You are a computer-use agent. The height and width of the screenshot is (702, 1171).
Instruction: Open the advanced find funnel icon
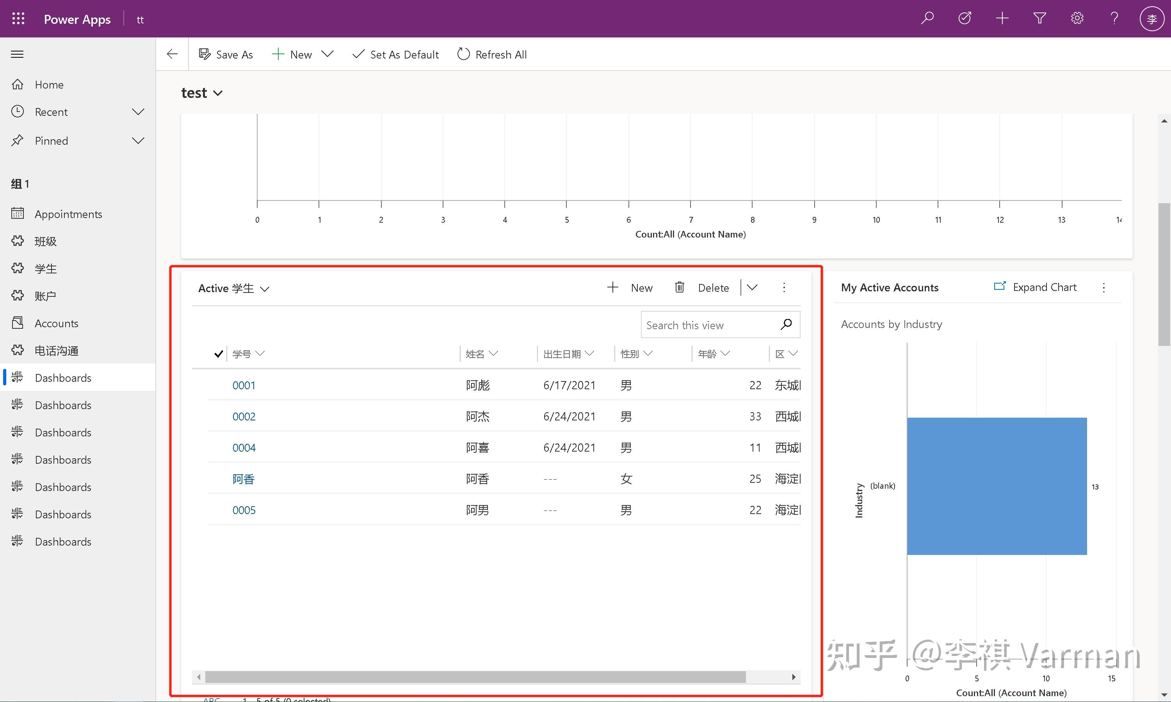click(1039, 18)
